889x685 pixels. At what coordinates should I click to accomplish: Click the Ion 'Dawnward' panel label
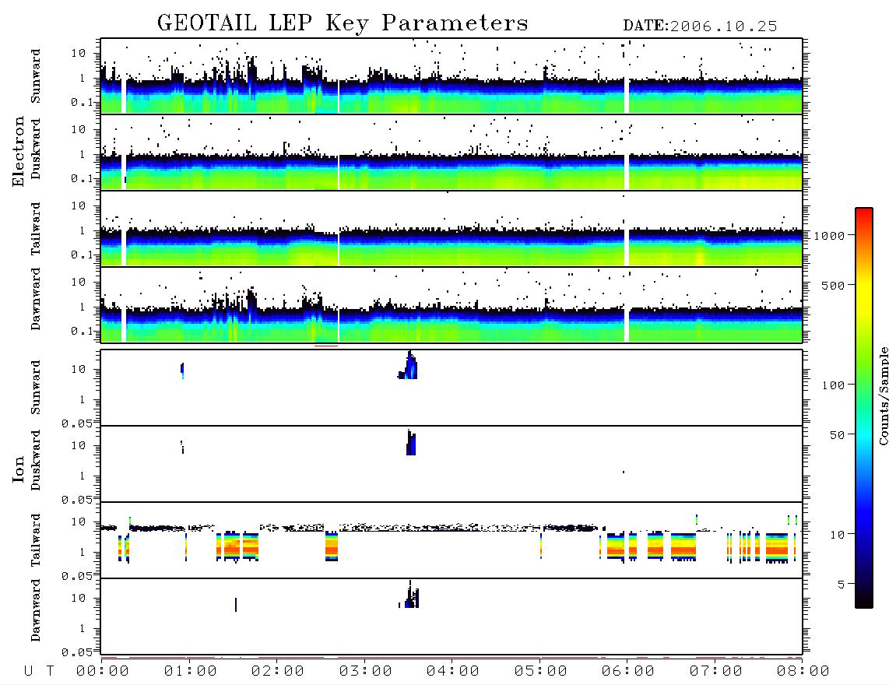click(x=36, y=610)
